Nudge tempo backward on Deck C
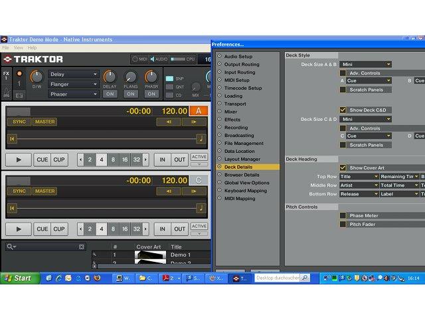Screen dimensions: 425x319 click(169, 191)
